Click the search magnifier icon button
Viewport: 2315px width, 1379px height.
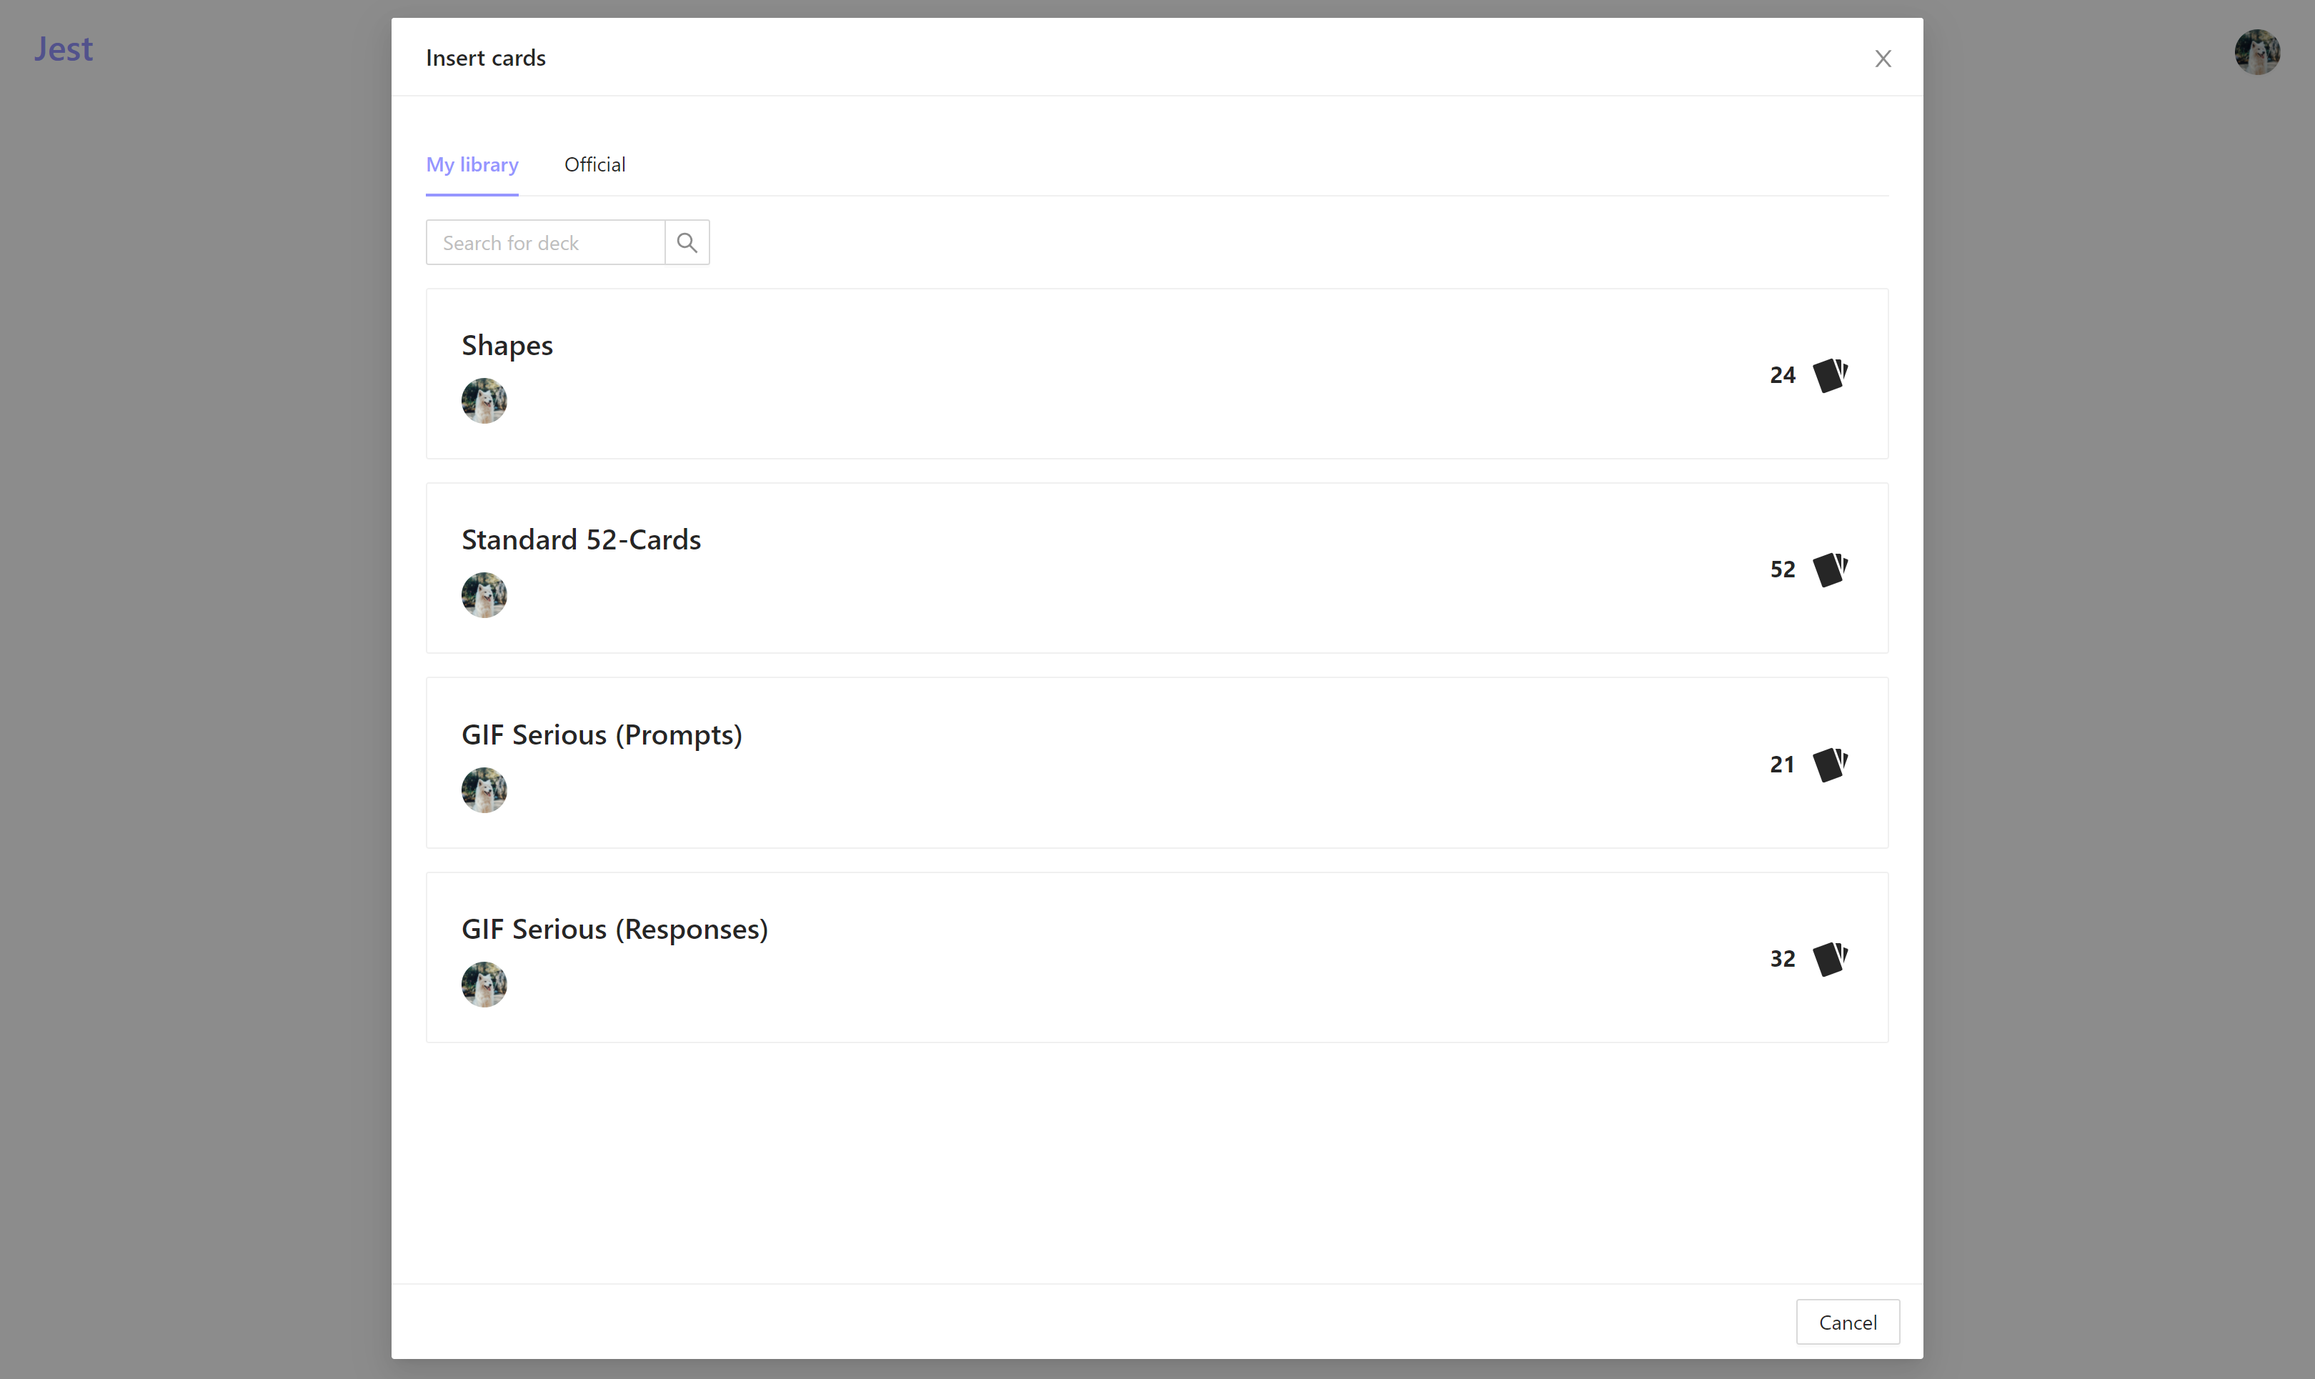pos(687,242)
